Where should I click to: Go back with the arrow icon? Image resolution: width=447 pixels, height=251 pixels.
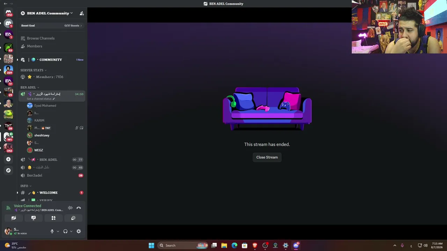click(x=5, y=3)
